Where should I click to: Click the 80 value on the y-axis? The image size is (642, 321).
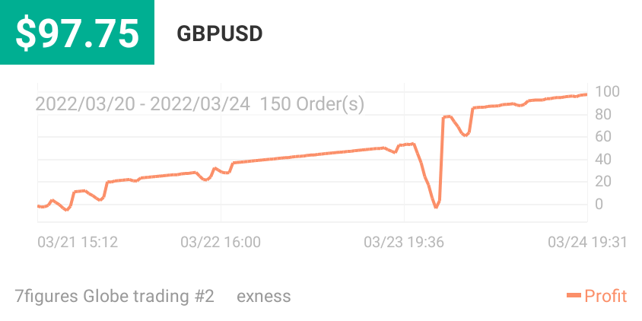point(603,114)
